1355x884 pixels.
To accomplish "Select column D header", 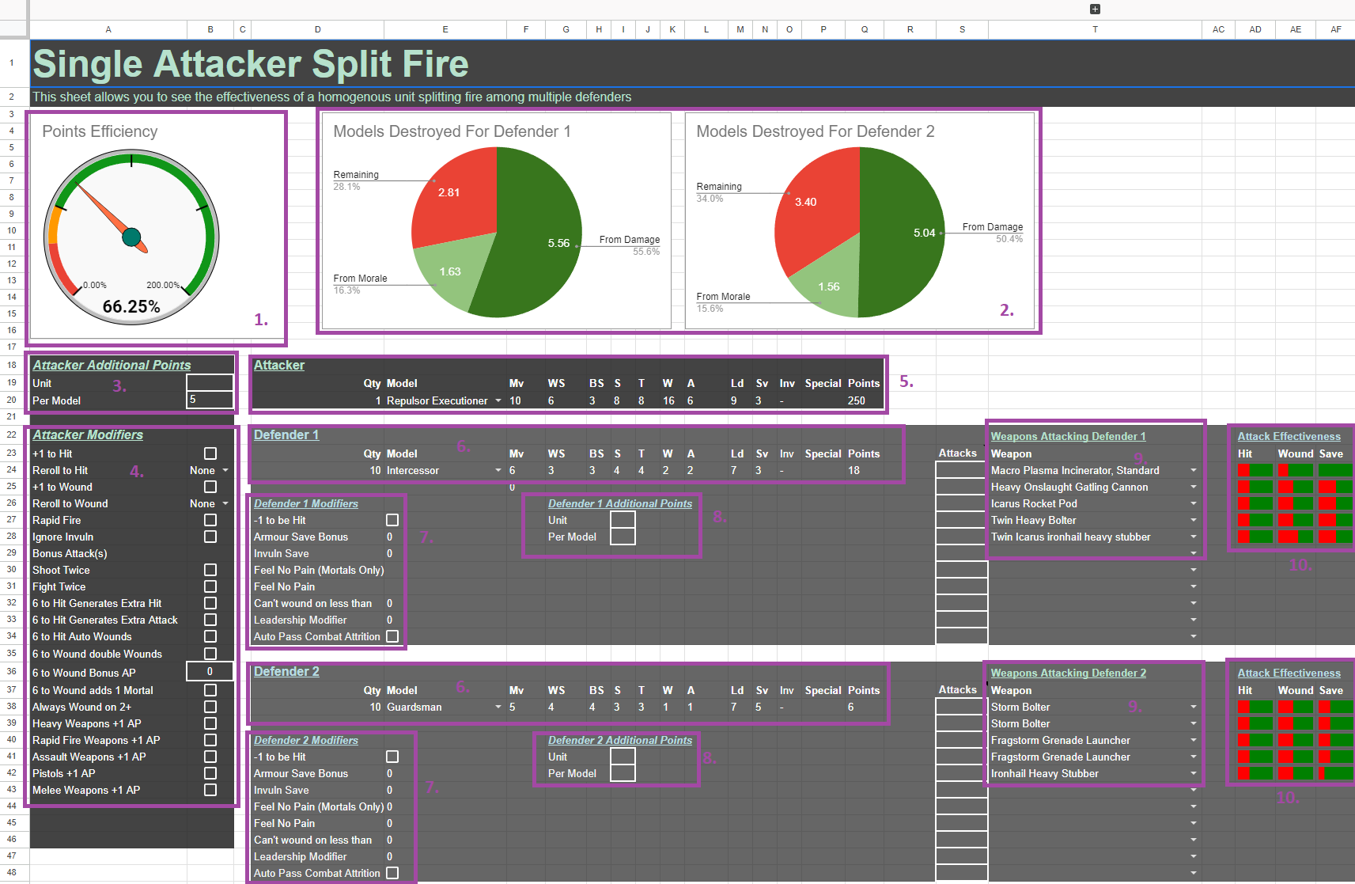I will (x=317, y=29).
